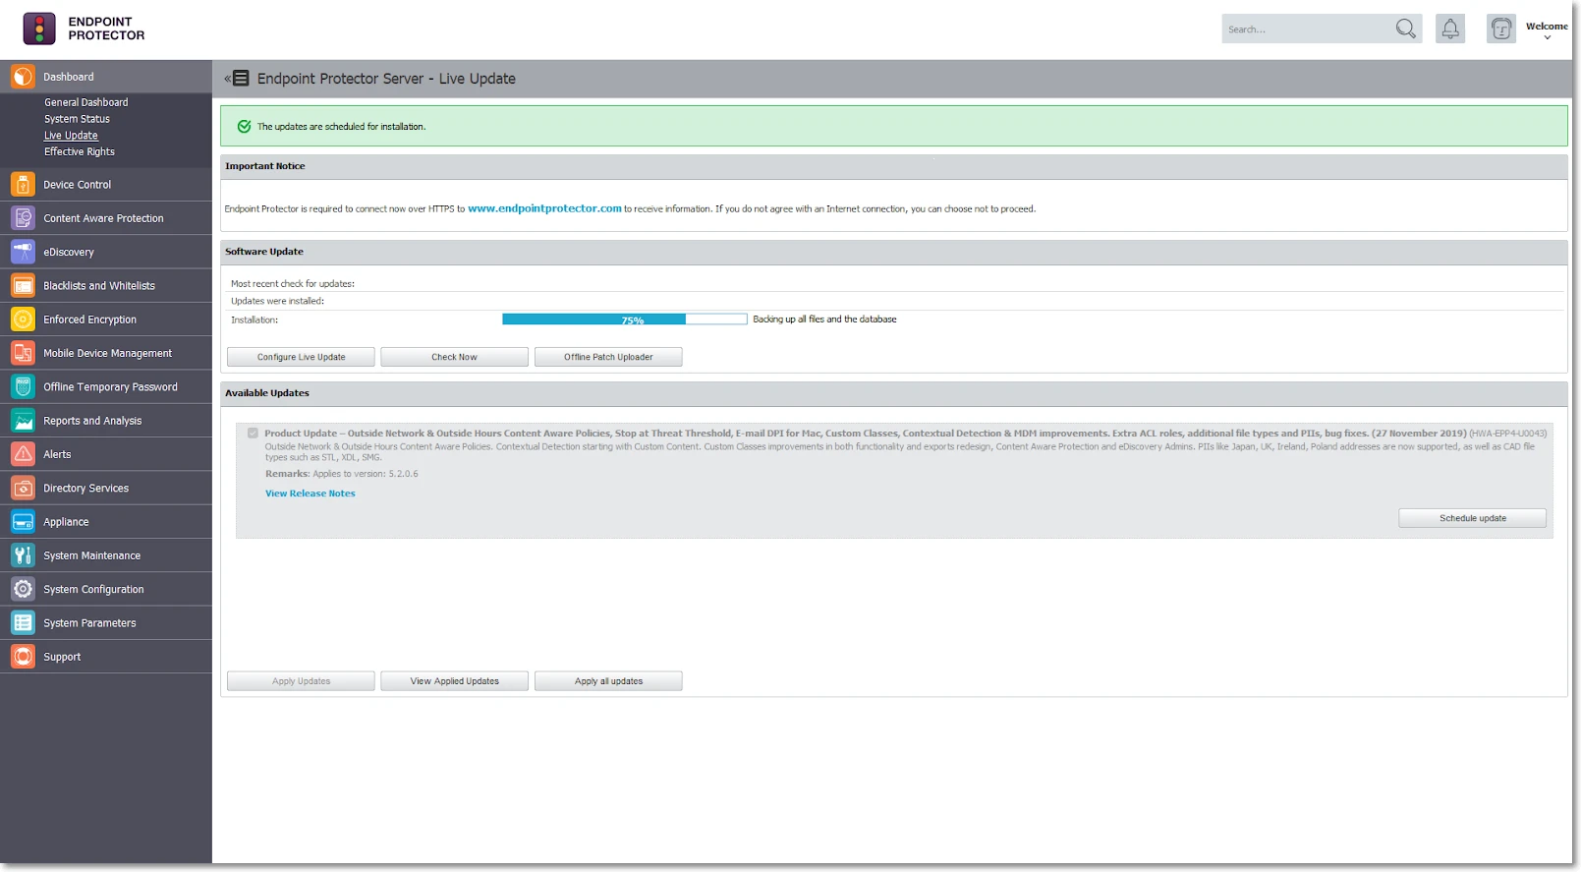
Task: Click the Offline Patch Uploader button
Action: coord(608,357)
